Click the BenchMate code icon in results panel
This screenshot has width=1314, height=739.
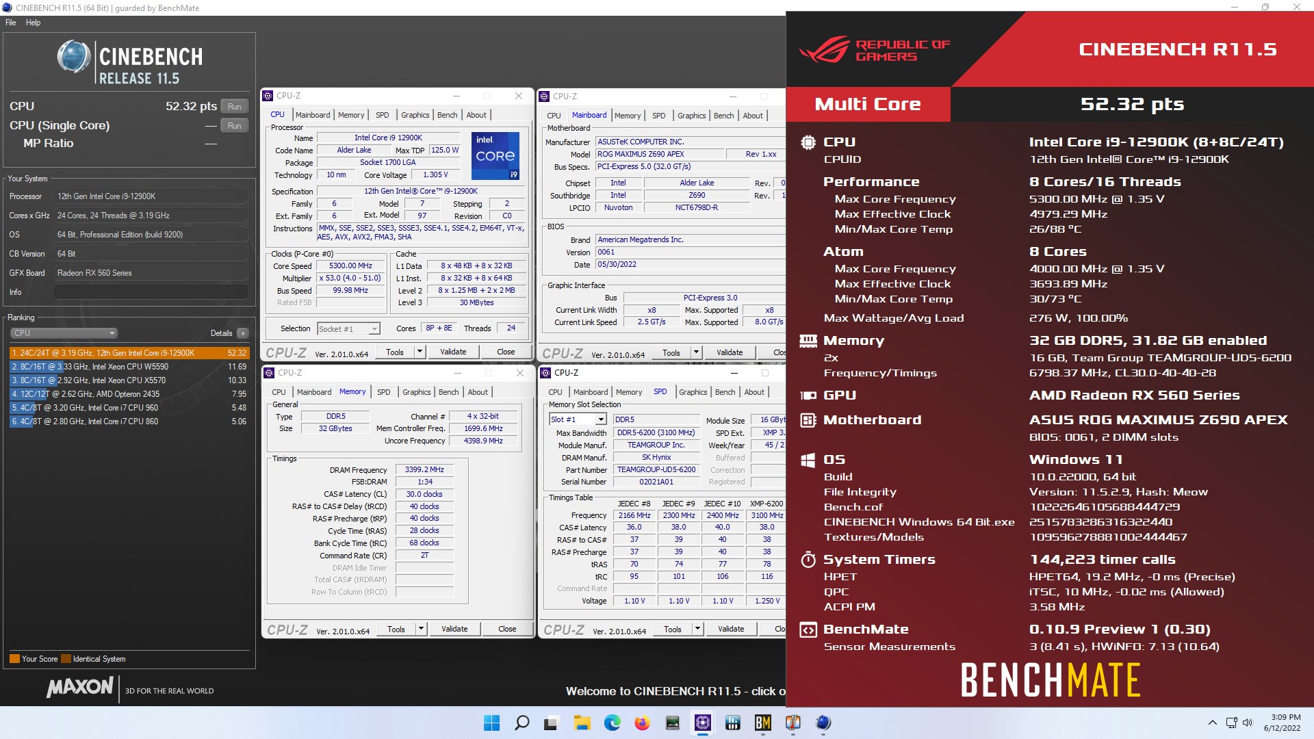808,630
